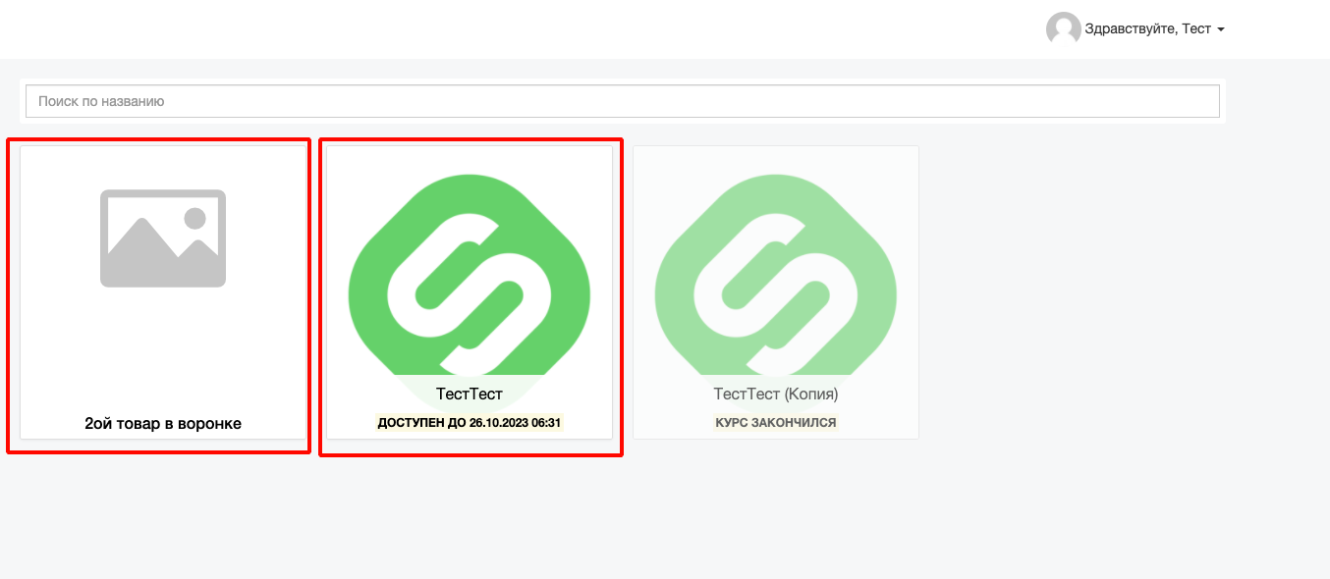Click the user avatar icon
1330x579 pixels.
click(x=1063, y=29)
